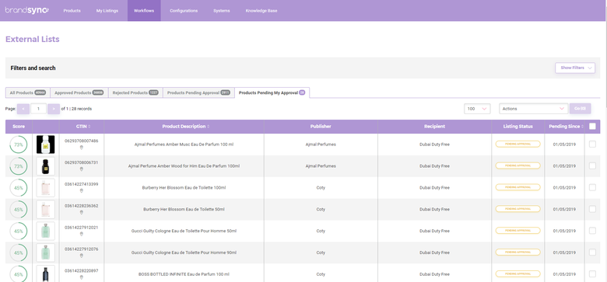Select checkbox for Gucci Guilty 50ml row
The image size is (607, 282).
click(x=592, y=231)
